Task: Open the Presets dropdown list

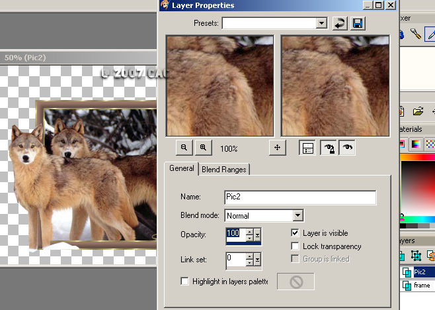Action: (x=321, y=23)
